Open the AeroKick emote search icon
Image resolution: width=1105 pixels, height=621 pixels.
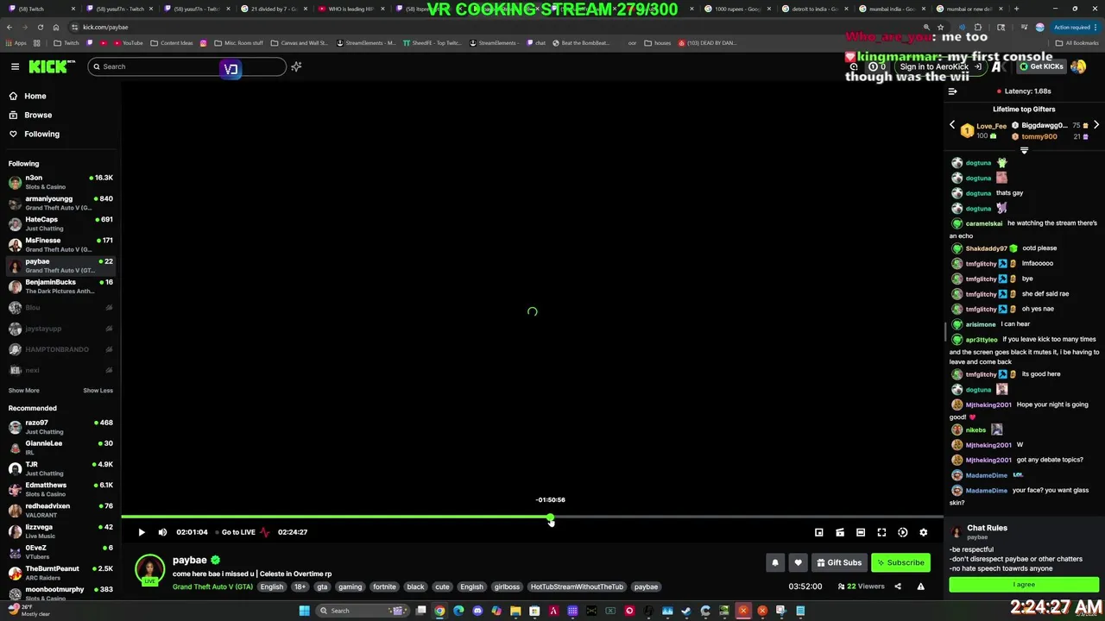coord(854,66)
